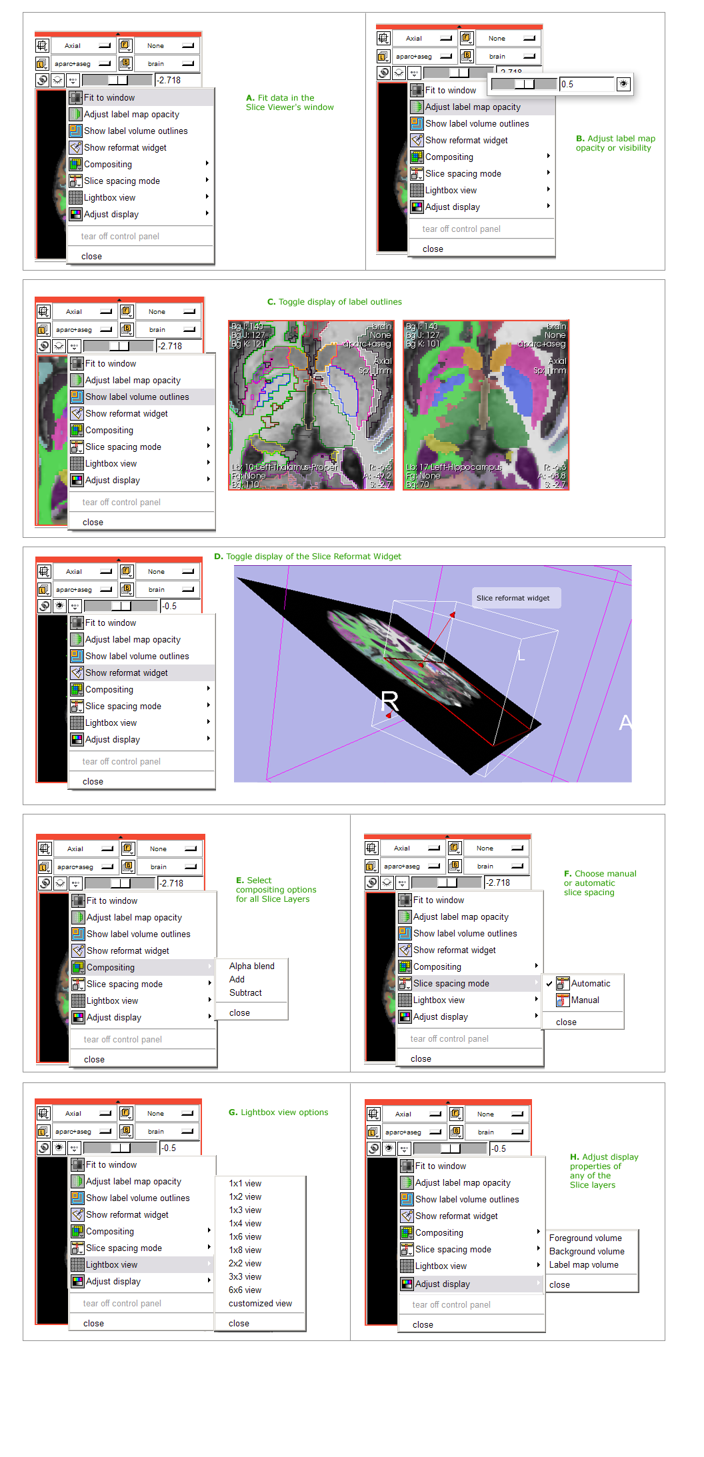
Task: Click the opacity slider next to 0.5 field
Action: pos(524,84)
